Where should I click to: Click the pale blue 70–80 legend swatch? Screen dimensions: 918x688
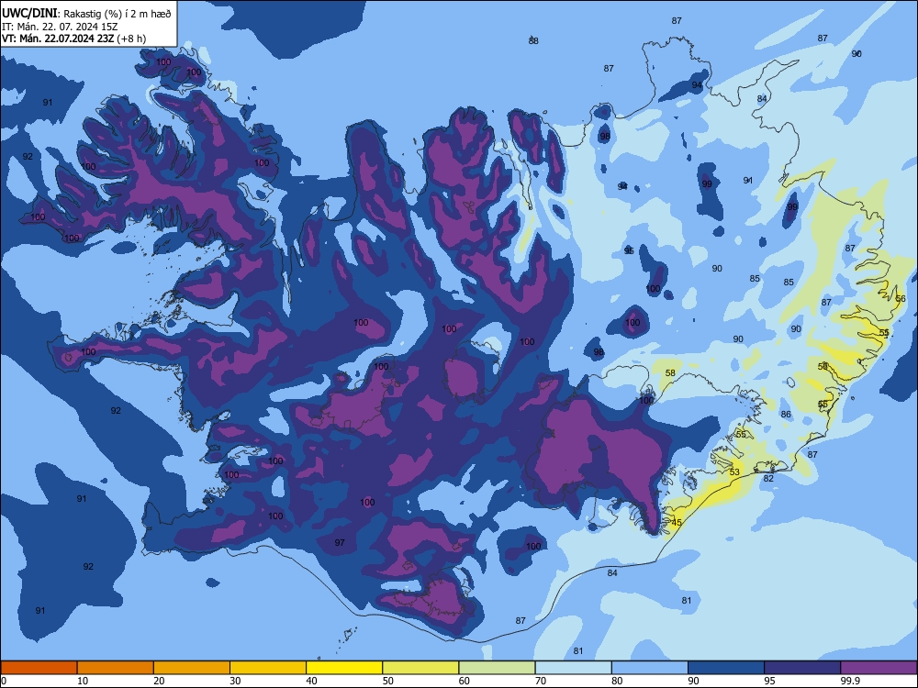tap(573, 668)
